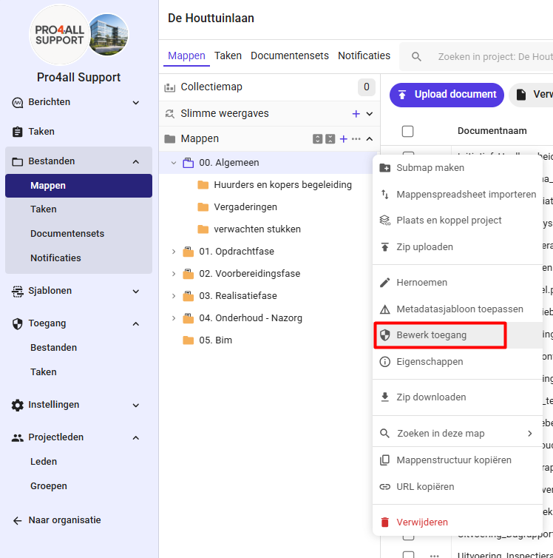
Task: Click the search magnifier icon
Action: point(416,56)
